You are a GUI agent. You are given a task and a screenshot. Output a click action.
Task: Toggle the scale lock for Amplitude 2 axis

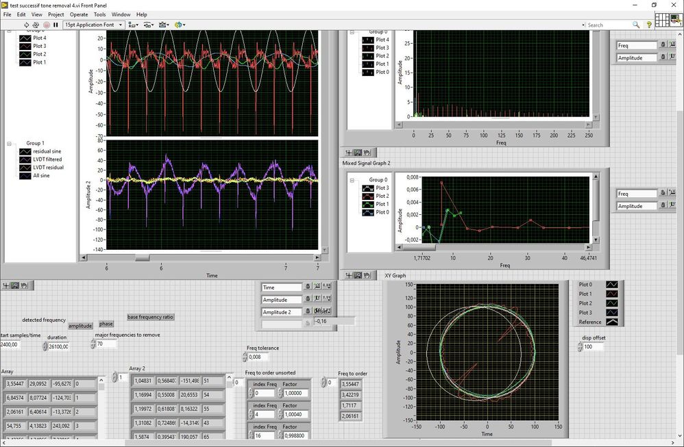point(308,311)
